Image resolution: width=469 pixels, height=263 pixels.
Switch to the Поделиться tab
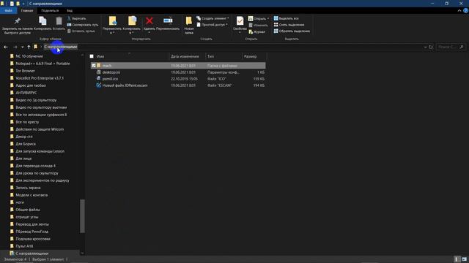coord(50,11)
